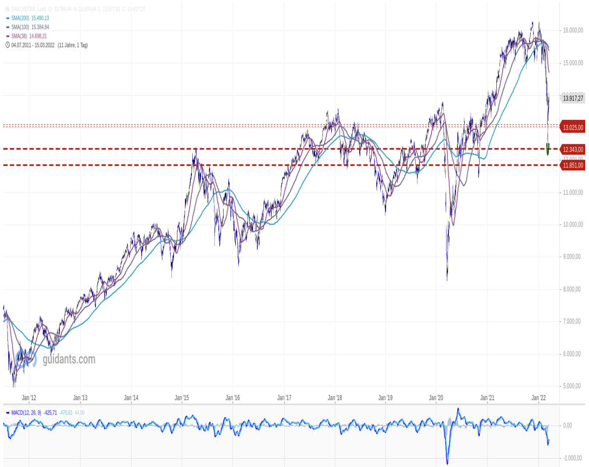Click the SMA(100) value 15.384,84
This screenshot has width=589, height=467.
click(x=40, y=27)
